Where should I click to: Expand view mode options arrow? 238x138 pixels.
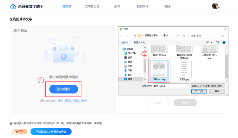(211, 43)
